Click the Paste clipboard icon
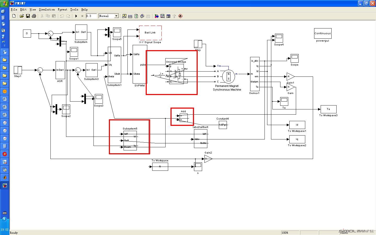This screenshot has width=376, height=235. [54, 16]
